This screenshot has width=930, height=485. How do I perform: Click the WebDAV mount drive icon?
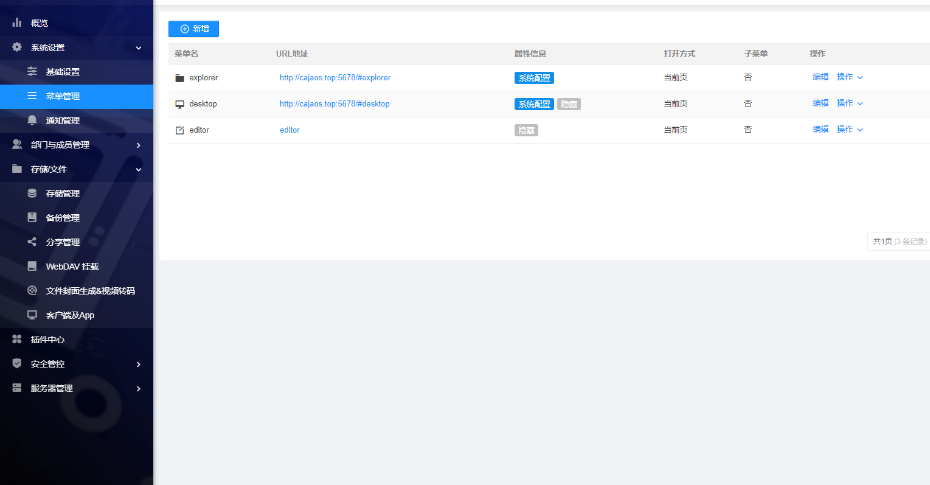[32, 266]
